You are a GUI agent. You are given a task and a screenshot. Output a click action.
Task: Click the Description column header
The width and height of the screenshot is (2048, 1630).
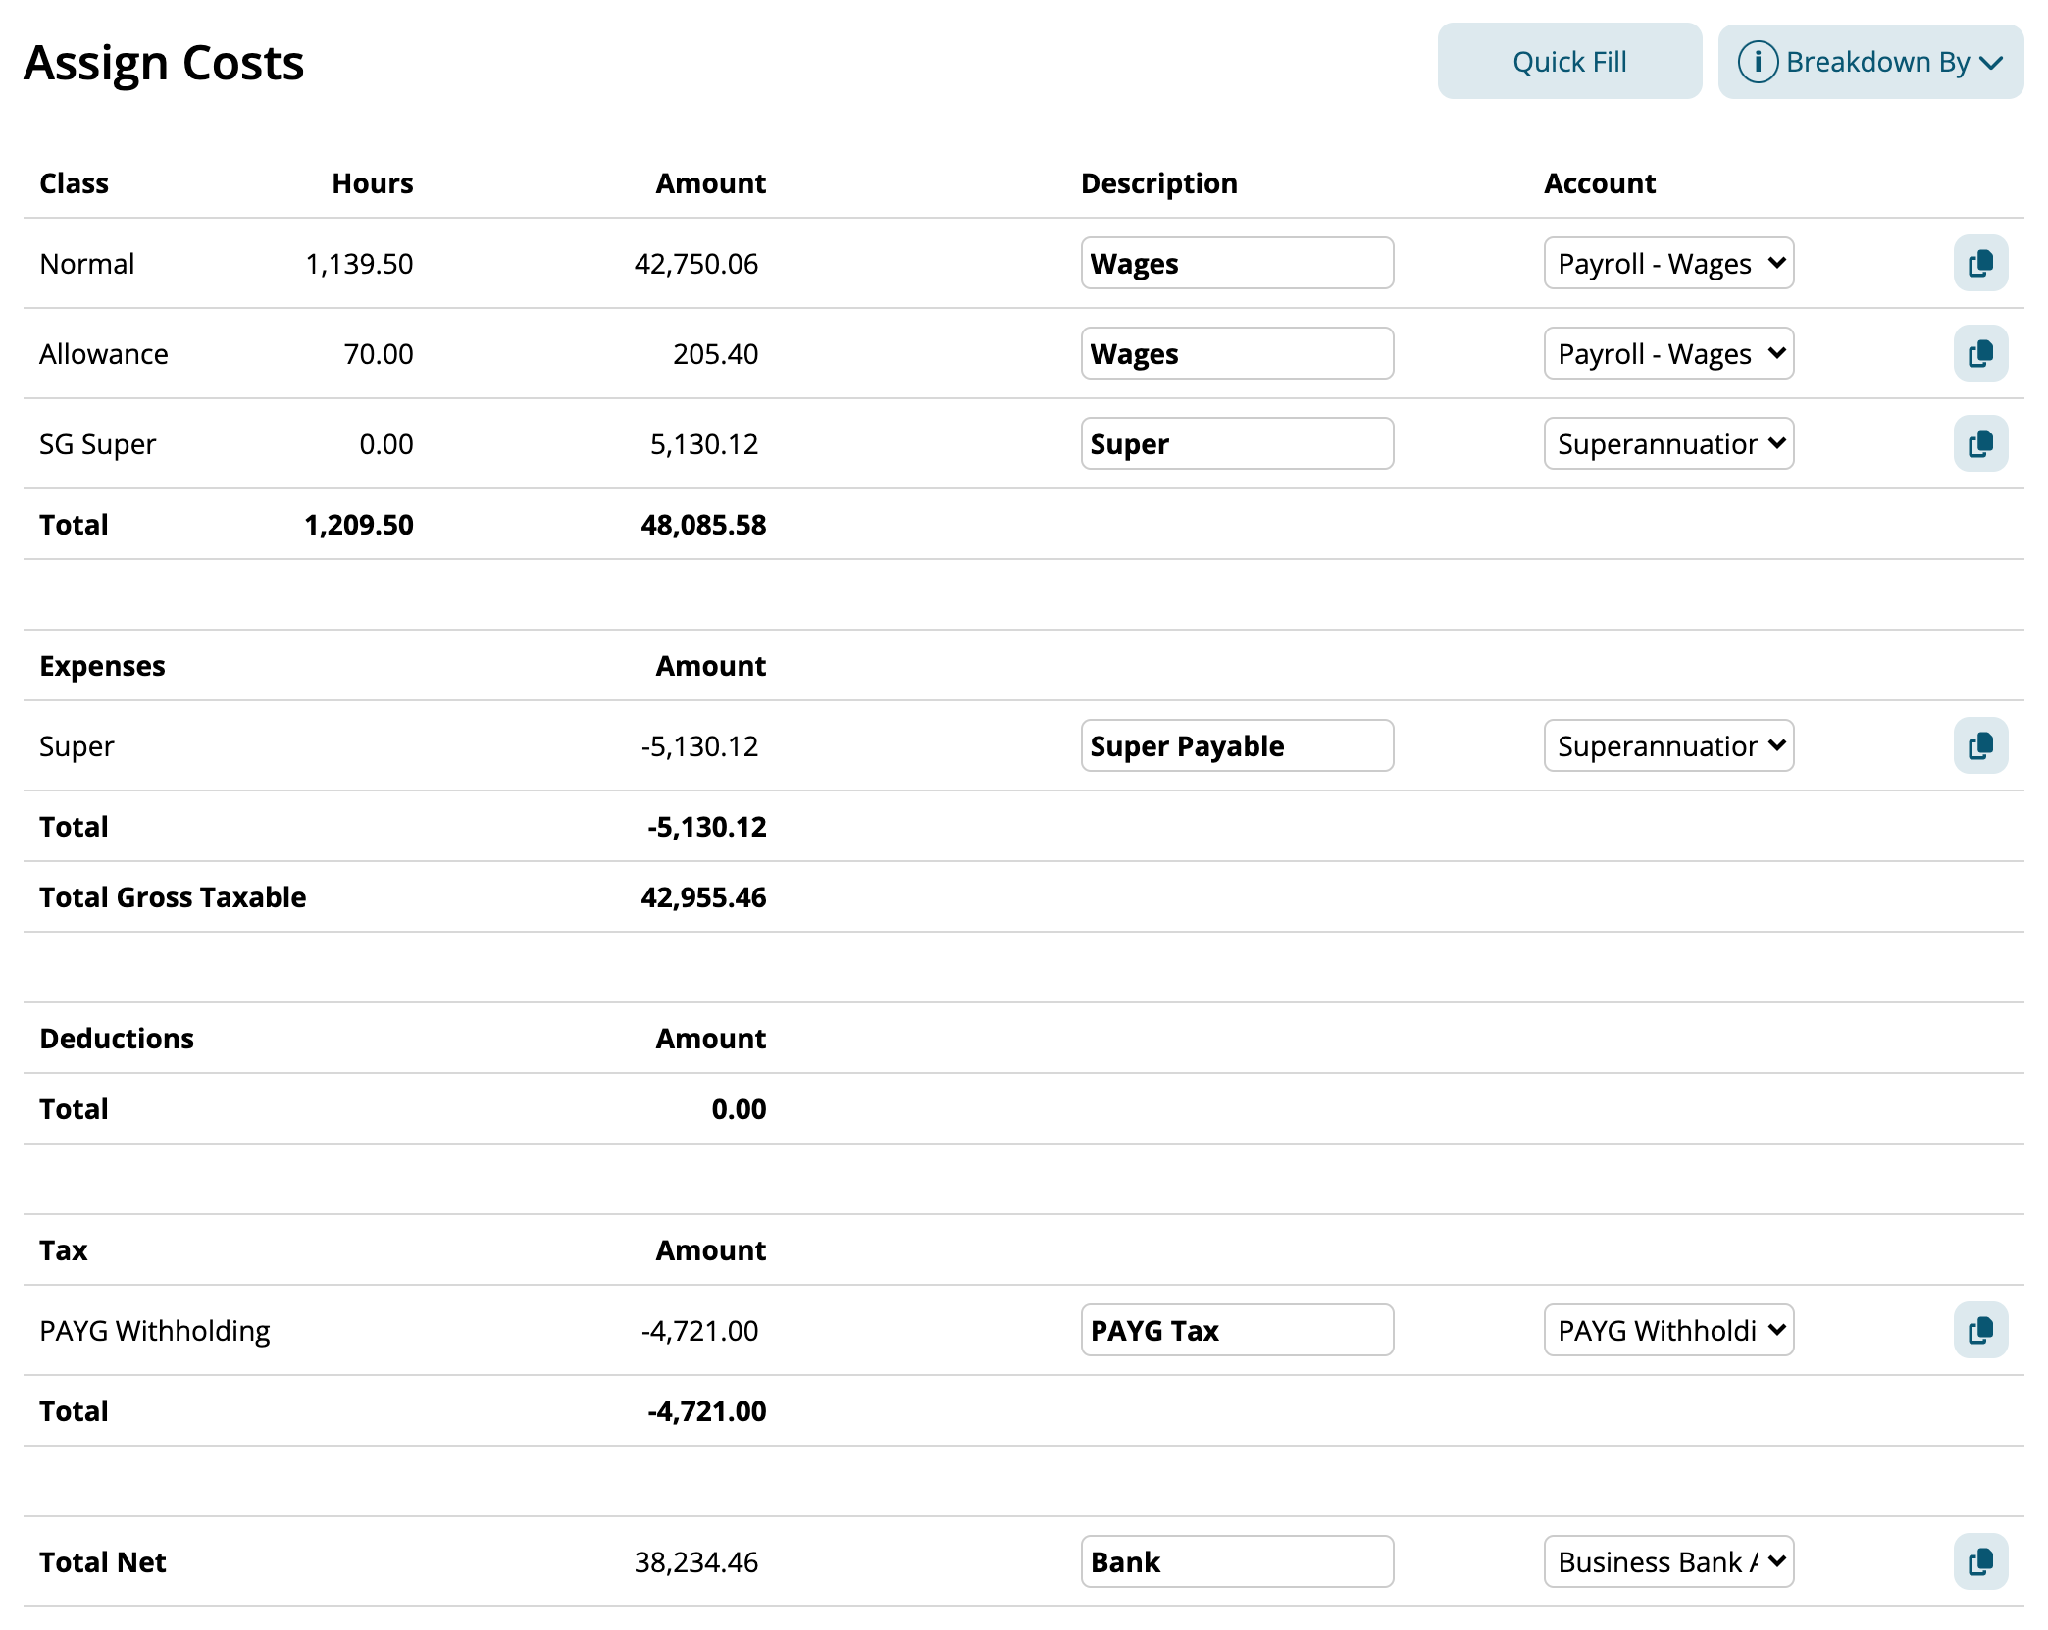point(1159,183)
